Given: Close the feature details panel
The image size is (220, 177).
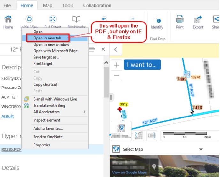Looking at the screenshot, I should (103, 49).
